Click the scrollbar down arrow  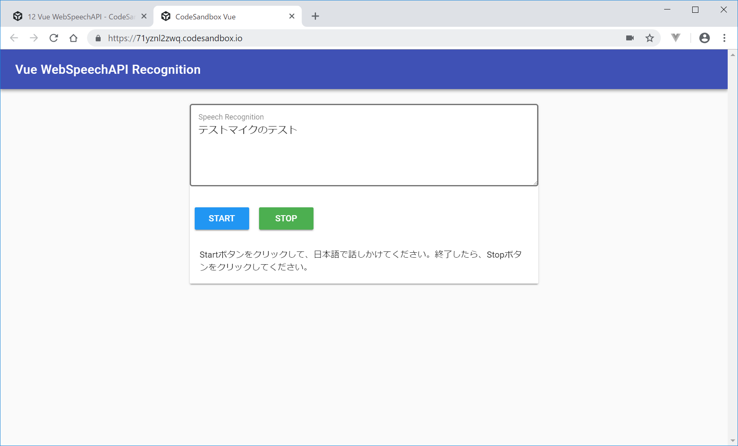pos(733,441)
